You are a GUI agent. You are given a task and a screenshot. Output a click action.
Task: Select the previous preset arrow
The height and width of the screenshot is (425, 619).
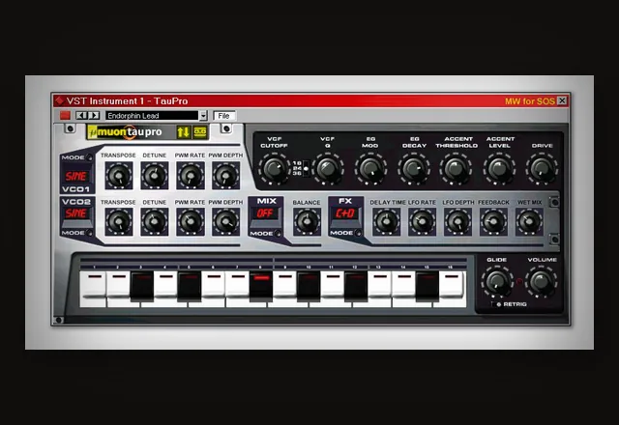coord(81,116)
